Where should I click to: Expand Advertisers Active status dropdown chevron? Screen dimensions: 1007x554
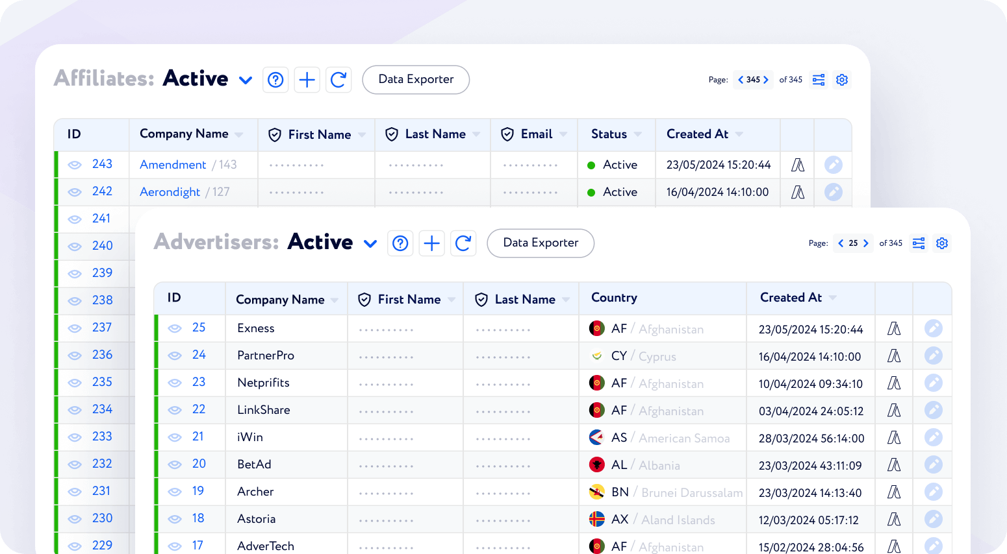[x=370, y=244]
